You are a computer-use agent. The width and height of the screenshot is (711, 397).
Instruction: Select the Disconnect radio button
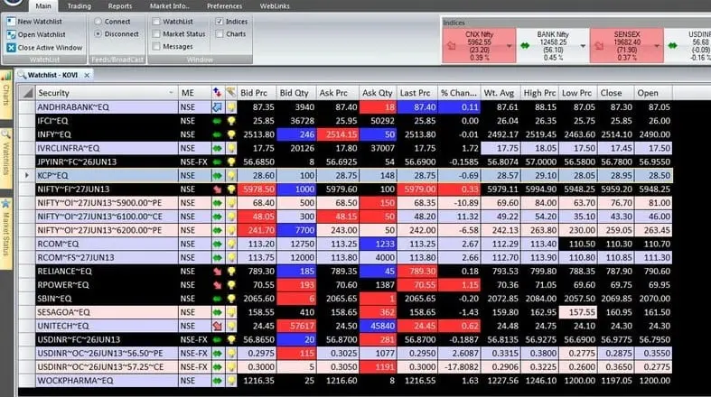coord(98,34)
